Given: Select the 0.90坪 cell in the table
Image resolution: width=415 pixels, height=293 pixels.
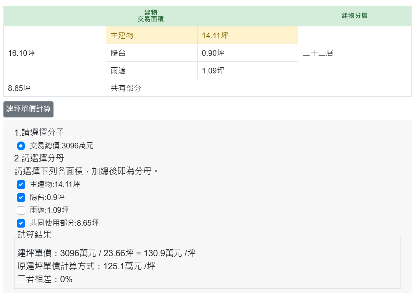Looking at the screenshot, I should click(x=213, y=53).
